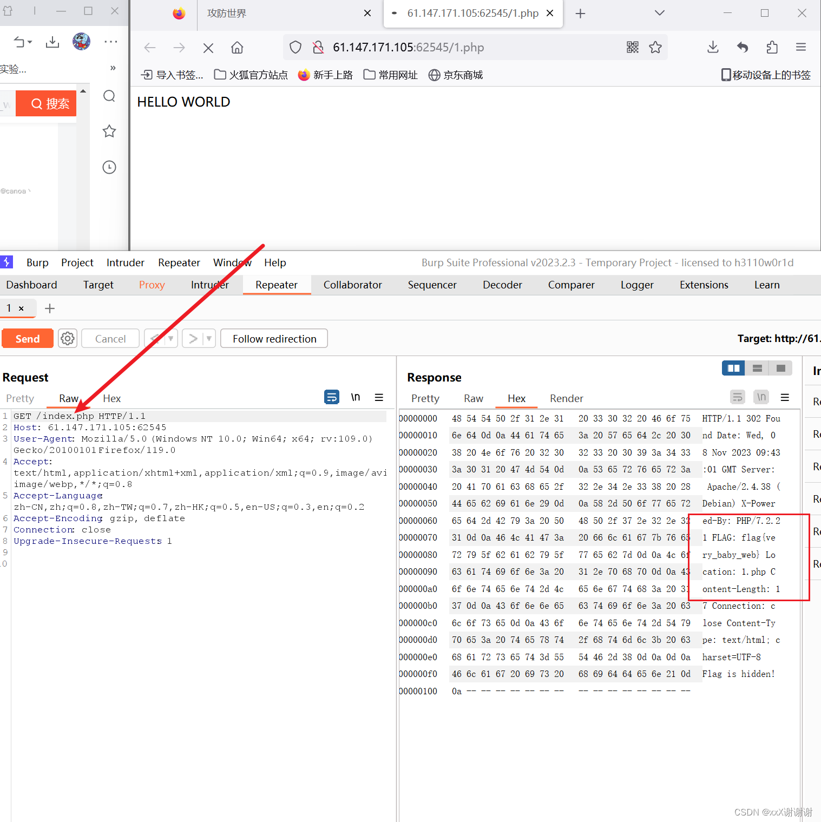This screenshot has width=821, height=822.
Task: Click the history clock icon in sidebar
Action: (x=109, y=167)
